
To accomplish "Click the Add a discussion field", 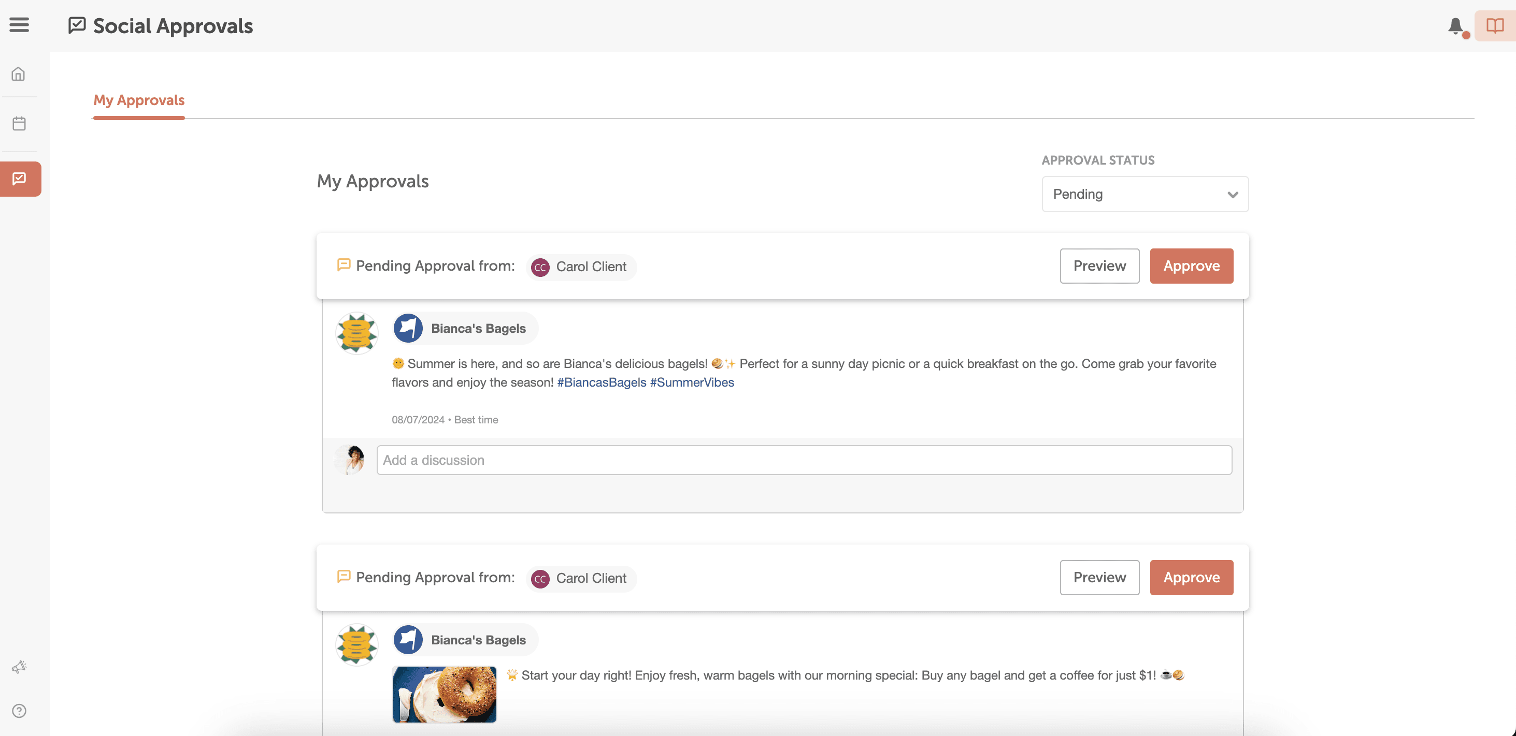I will pyautogui.click(x=804, y=460).
